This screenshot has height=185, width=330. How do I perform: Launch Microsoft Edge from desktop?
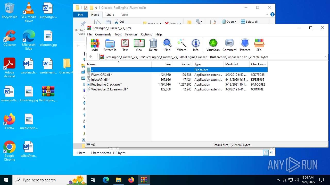[x=29, y=40]
